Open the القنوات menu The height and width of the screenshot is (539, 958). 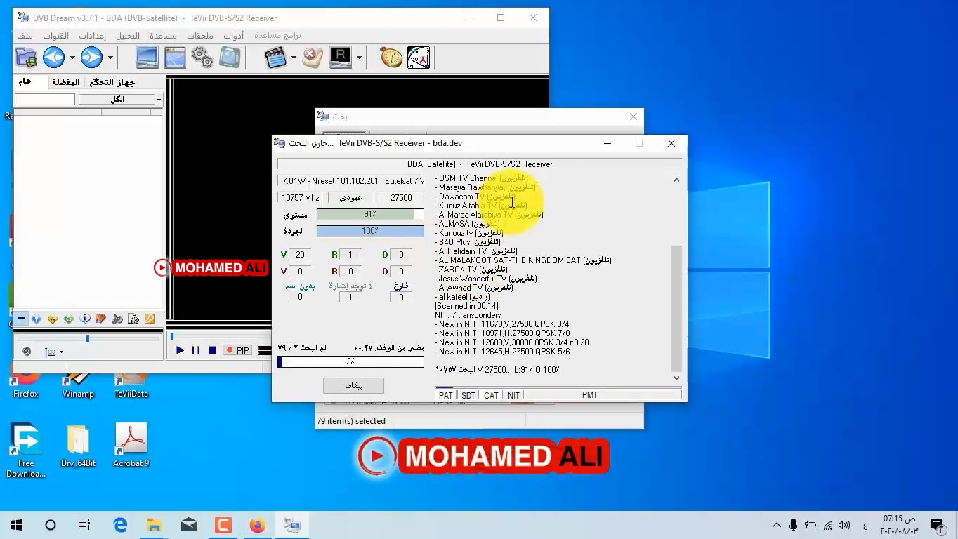coord(55,36)
